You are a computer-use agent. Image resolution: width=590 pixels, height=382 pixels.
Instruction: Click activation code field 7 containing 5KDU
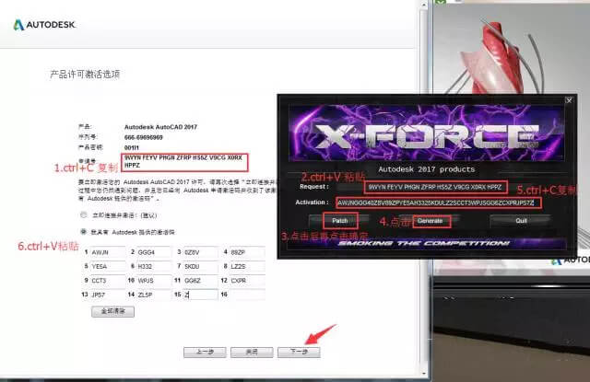(x=201, y=266)
